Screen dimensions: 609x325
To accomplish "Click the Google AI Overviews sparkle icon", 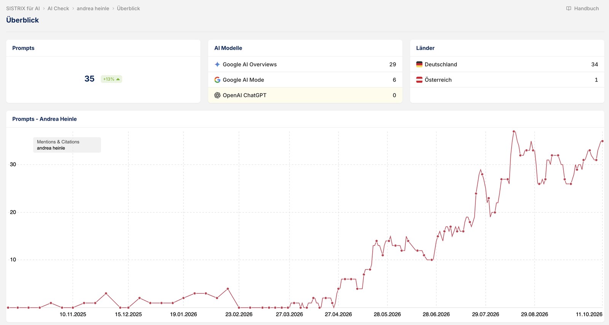I will [x=217, y=64].
